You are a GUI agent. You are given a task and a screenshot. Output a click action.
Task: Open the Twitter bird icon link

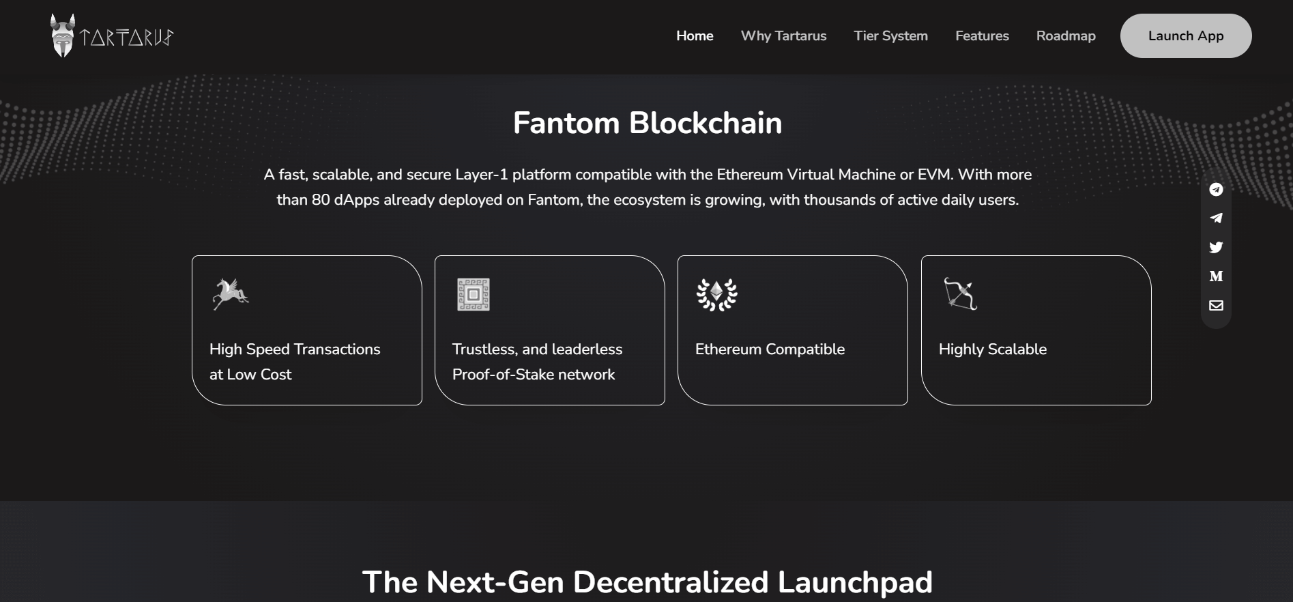coord(1216,247)
